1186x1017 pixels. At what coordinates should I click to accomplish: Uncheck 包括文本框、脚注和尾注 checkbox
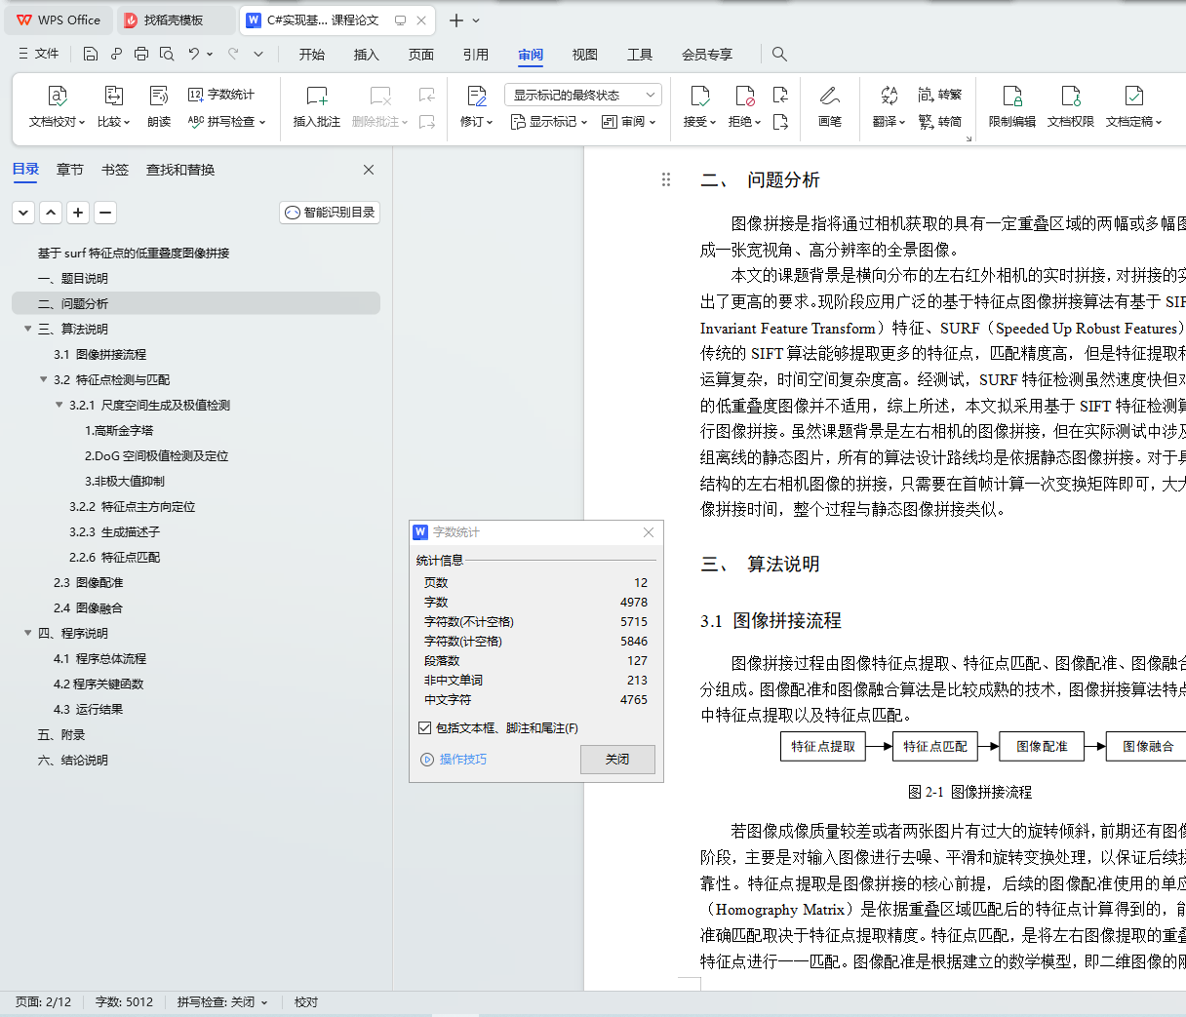(424, 727)
